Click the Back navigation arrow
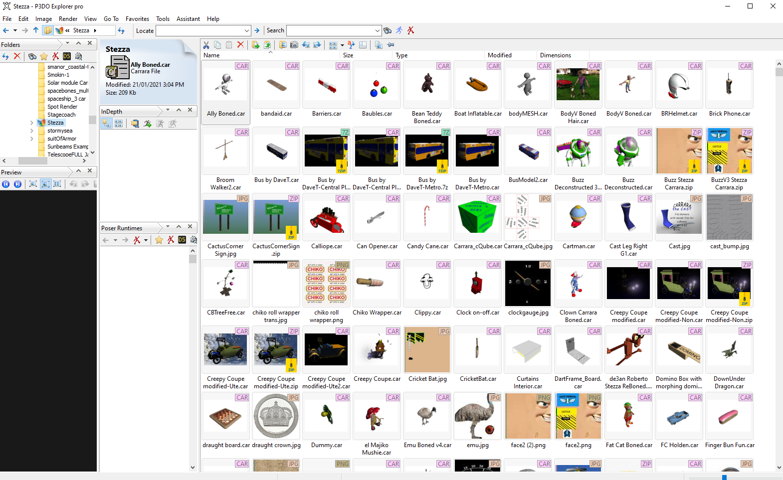The image size is (783, 480). pyautogui.click(x=6, y=30)
